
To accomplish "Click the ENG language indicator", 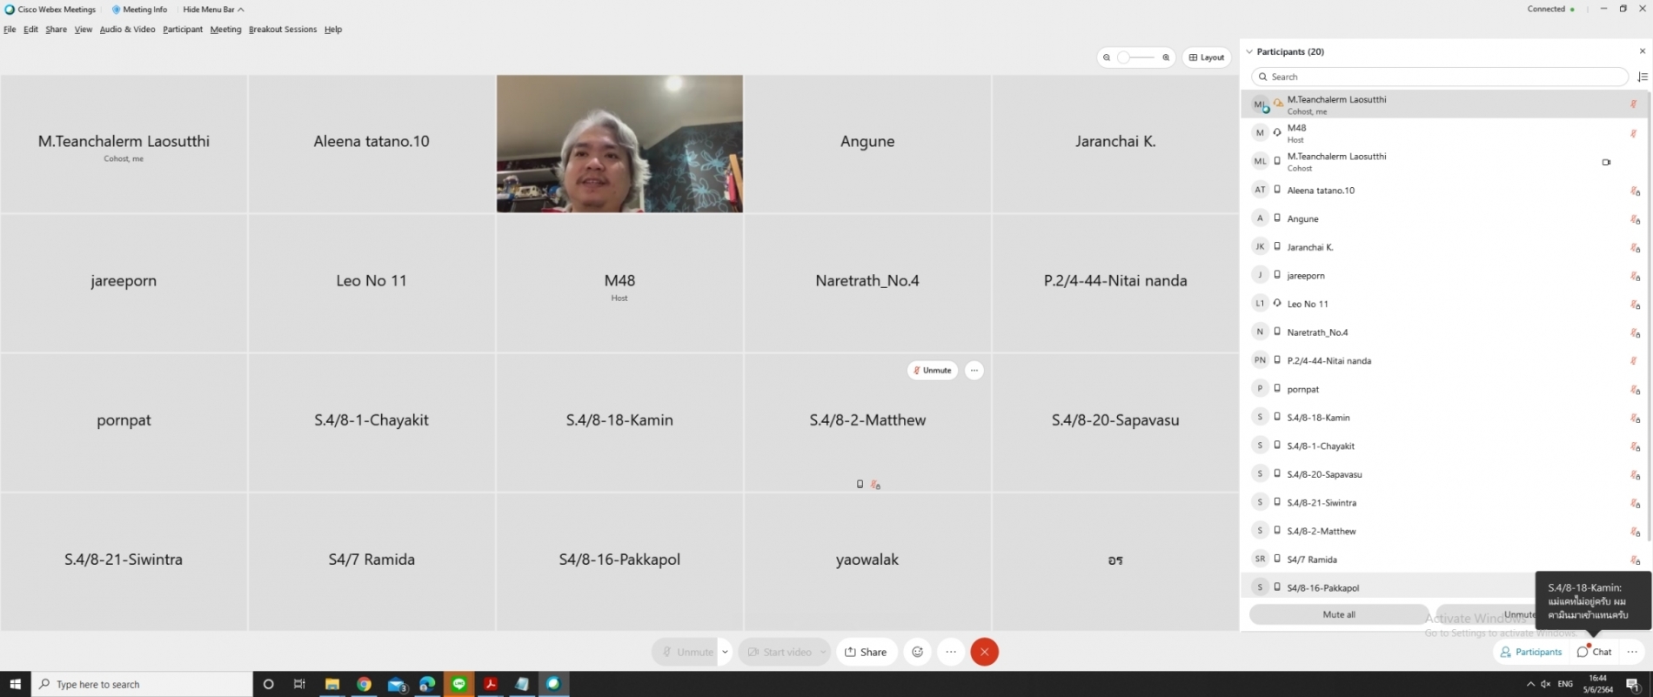I will tap(1565, 684).
